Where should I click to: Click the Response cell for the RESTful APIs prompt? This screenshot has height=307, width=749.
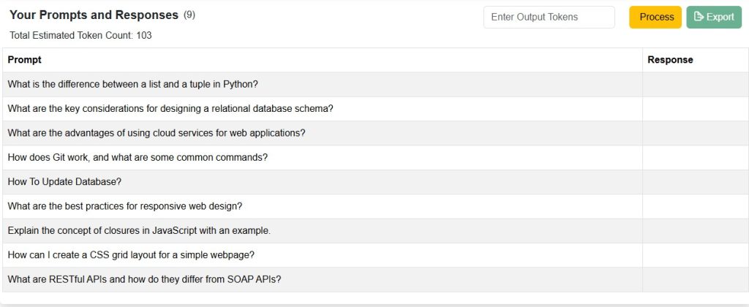[696, 279]
